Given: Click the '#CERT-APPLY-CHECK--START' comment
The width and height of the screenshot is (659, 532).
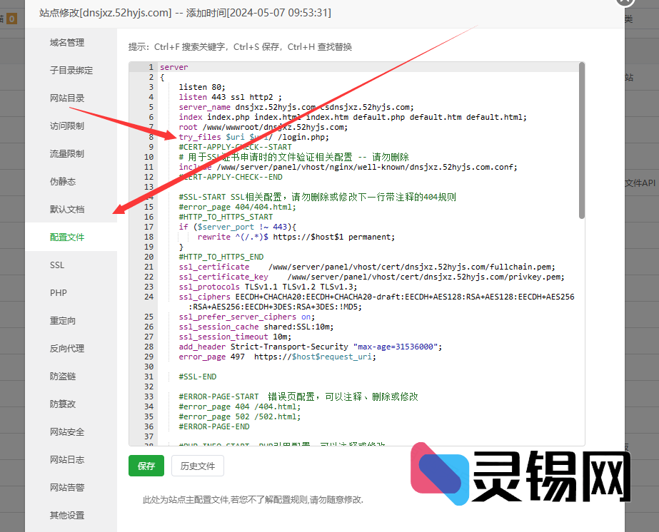Looking at the screenshot, I should click(x=235, y=147).
